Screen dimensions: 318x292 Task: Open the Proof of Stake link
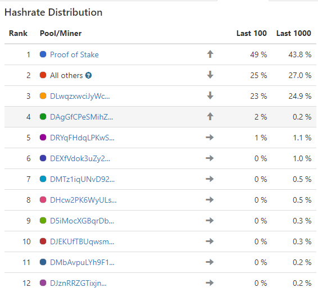[74, 54]
